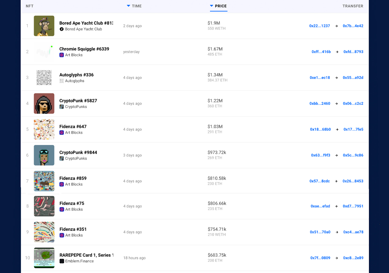389x273 pixels.
Task: Click the $973.72k price value
Action: click(x=217, y=152)
